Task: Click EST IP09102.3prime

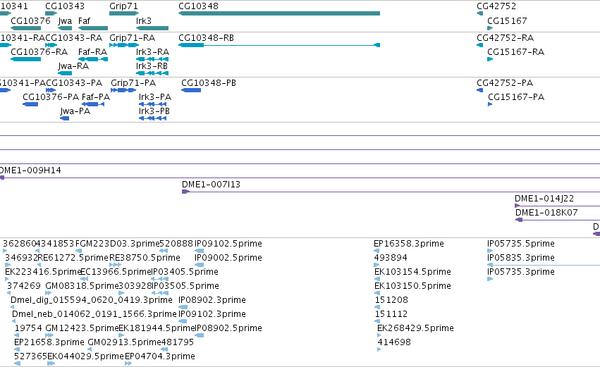Action: [212, 314]
